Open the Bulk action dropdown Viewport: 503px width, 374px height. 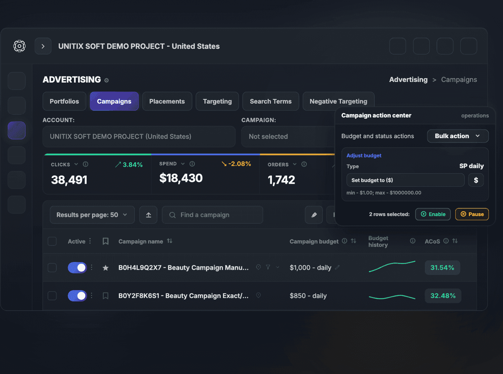(x=458, y=136)
